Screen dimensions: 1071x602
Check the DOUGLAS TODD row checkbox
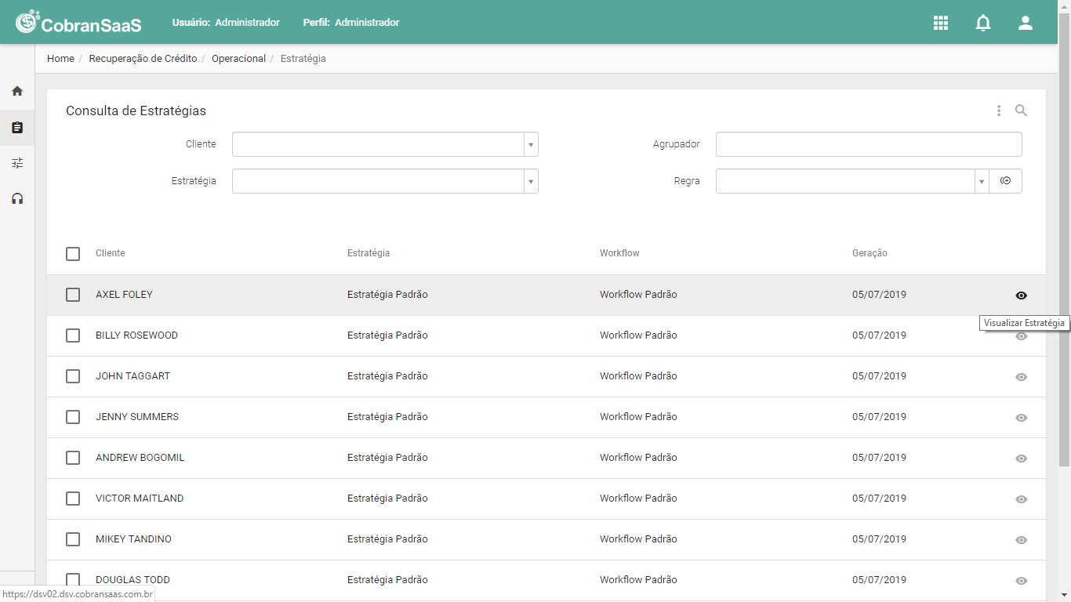tap(73, 580)
